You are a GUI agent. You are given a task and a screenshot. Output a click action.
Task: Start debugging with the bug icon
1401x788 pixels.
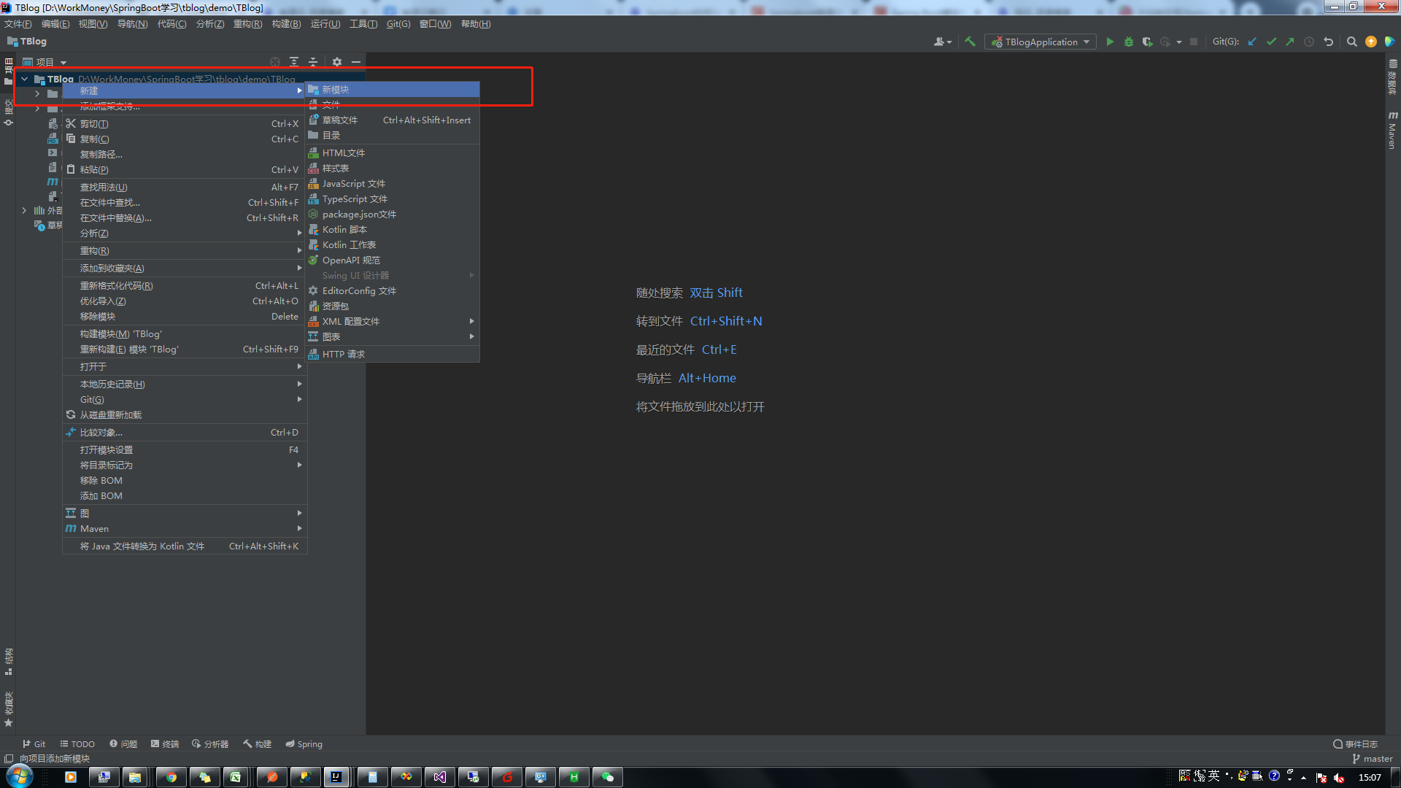(1128, 42)
